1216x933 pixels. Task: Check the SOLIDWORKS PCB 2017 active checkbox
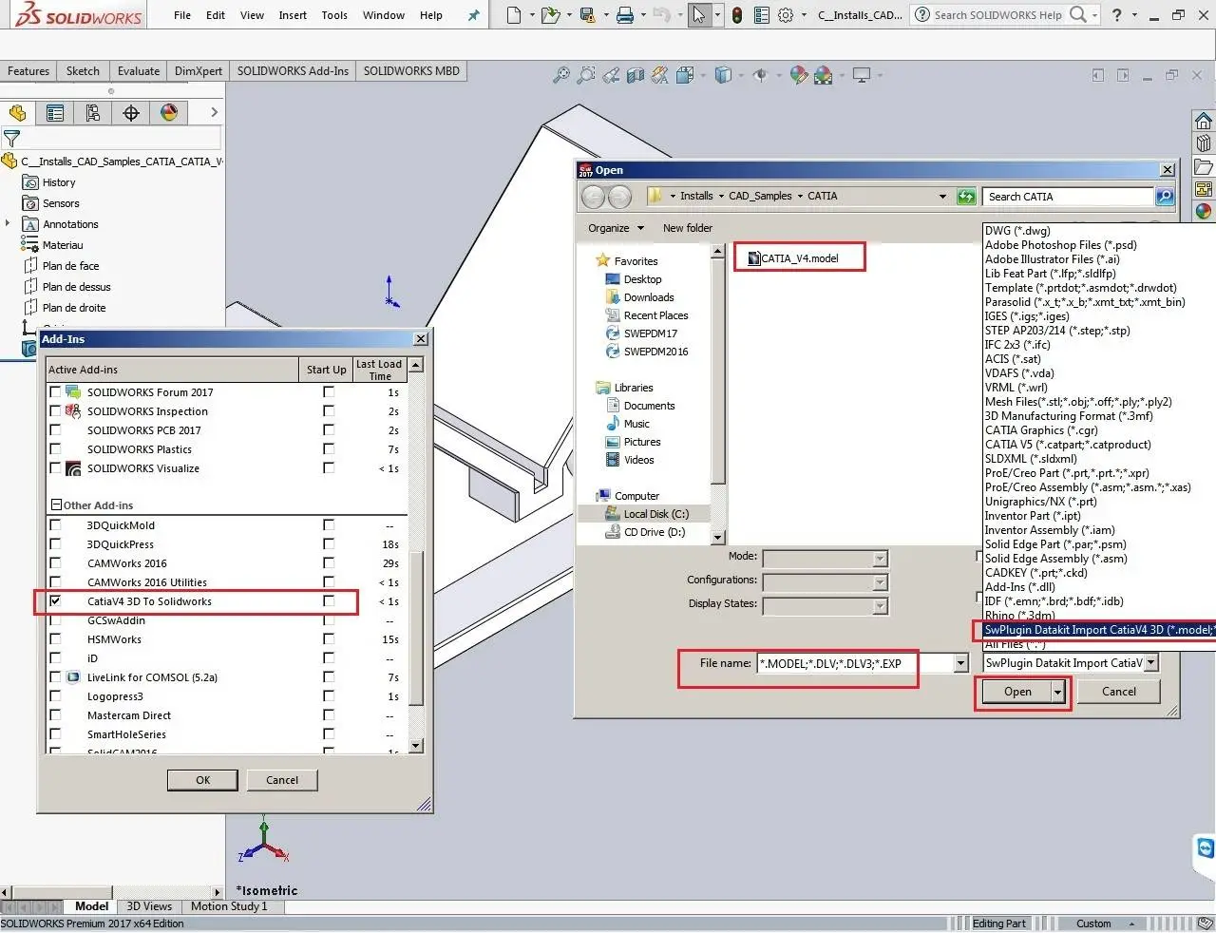(x=55, y=429)
